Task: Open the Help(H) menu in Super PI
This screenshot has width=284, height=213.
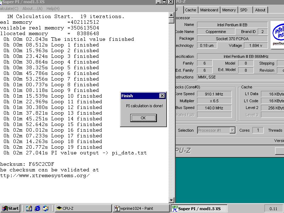Action: [x=53, y=9]
